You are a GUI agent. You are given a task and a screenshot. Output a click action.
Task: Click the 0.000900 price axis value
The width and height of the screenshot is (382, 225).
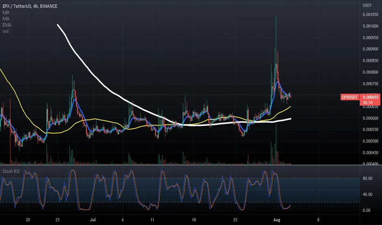click(371, 49)
